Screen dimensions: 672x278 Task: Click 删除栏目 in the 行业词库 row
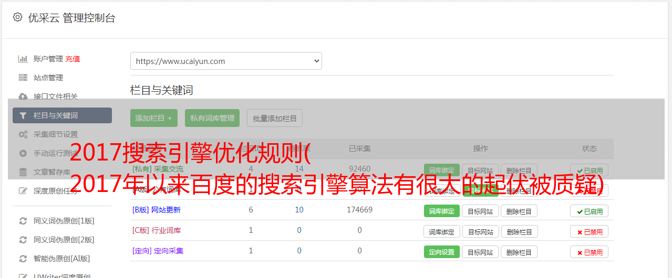(519, 231)
